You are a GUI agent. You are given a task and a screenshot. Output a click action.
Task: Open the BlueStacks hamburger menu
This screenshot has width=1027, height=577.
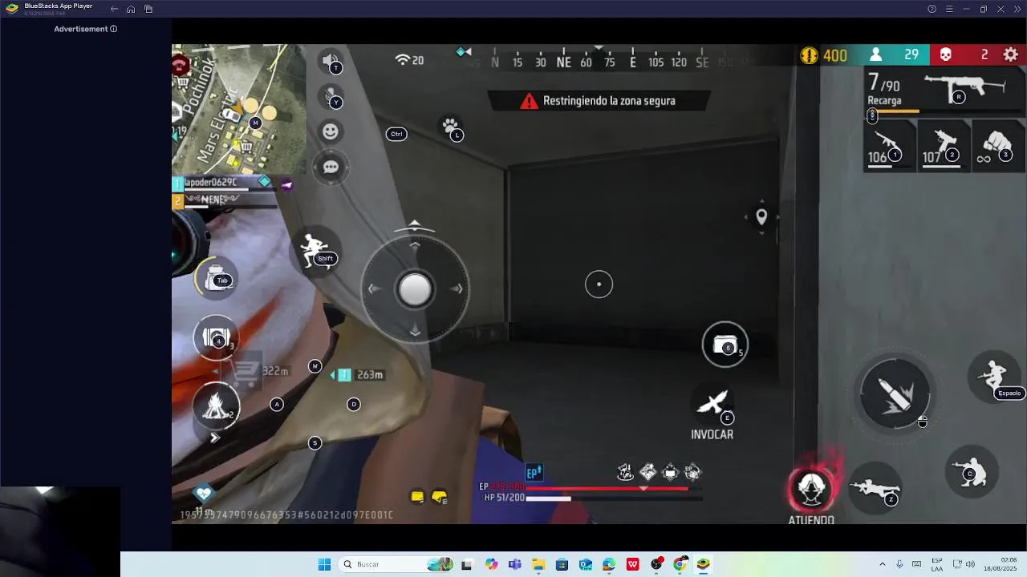(949, 9)
